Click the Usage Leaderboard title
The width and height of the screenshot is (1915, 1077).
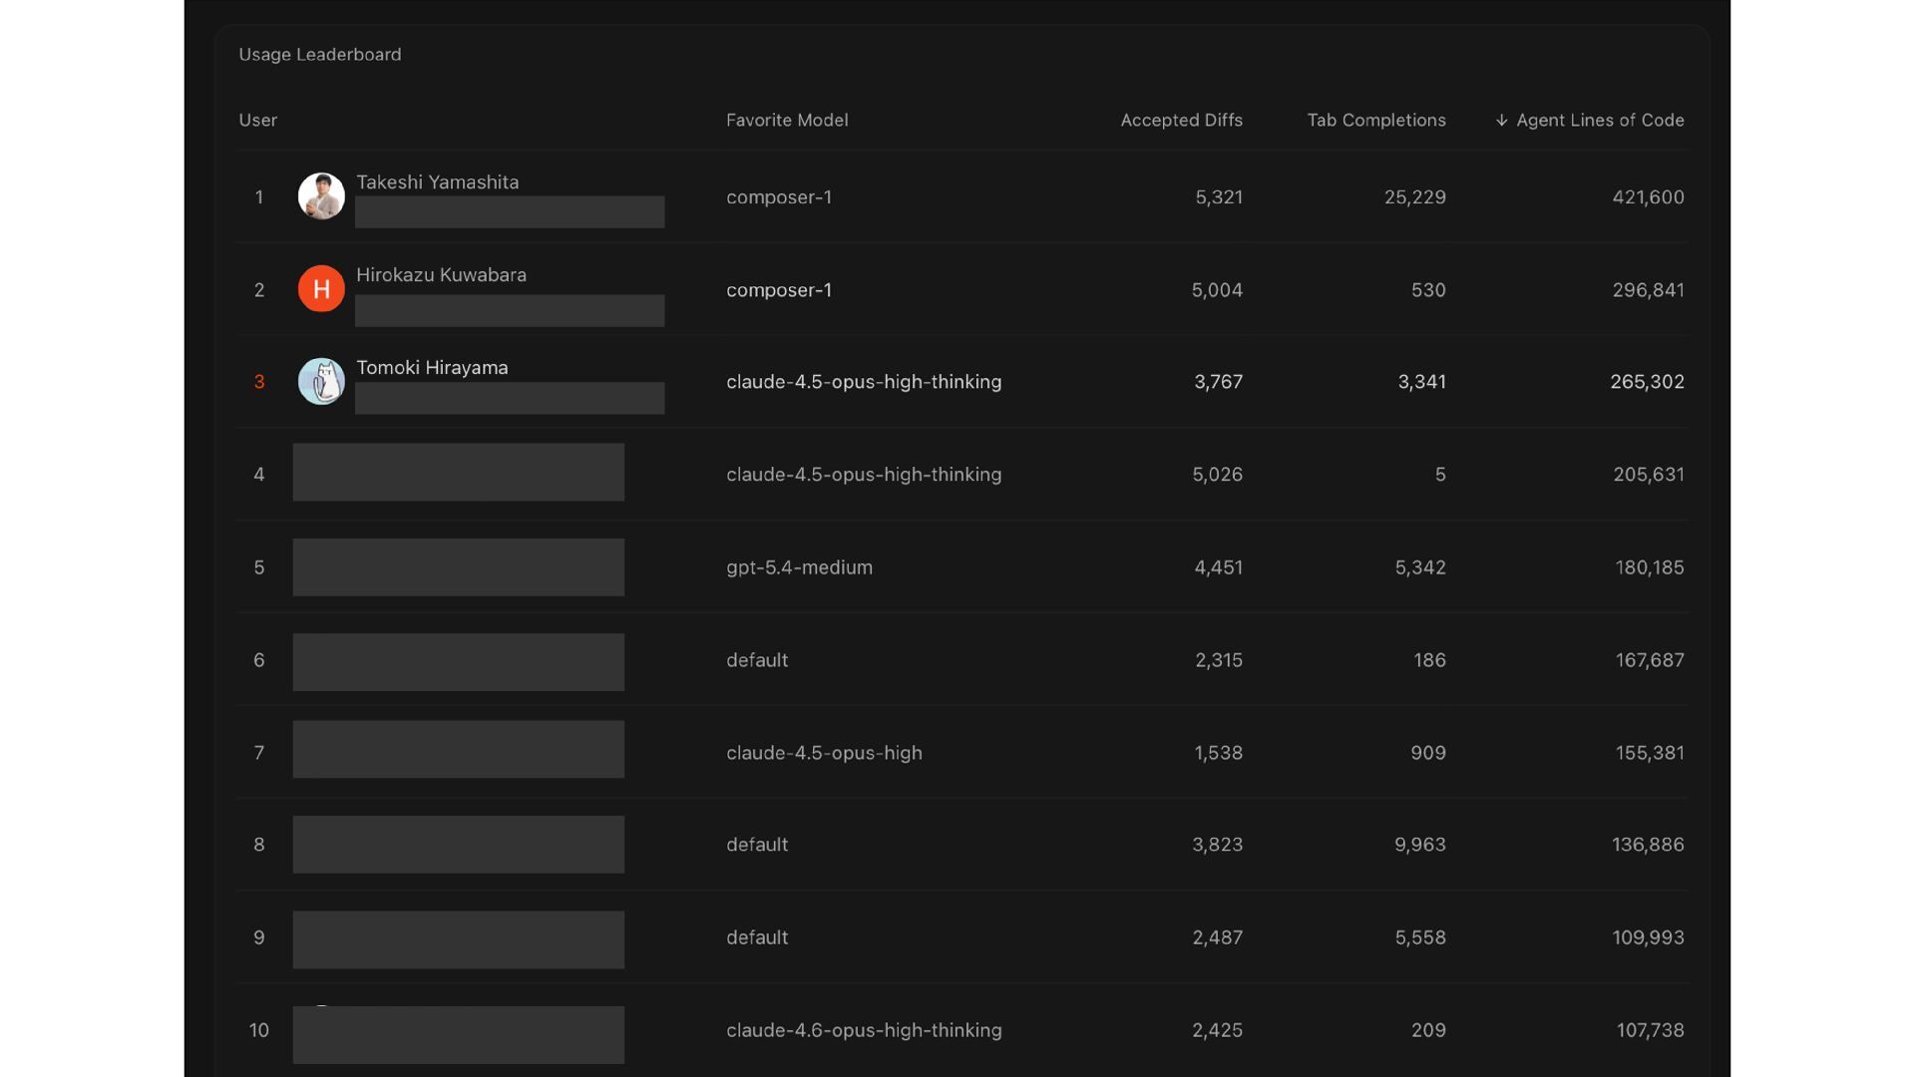pos(319,55)
